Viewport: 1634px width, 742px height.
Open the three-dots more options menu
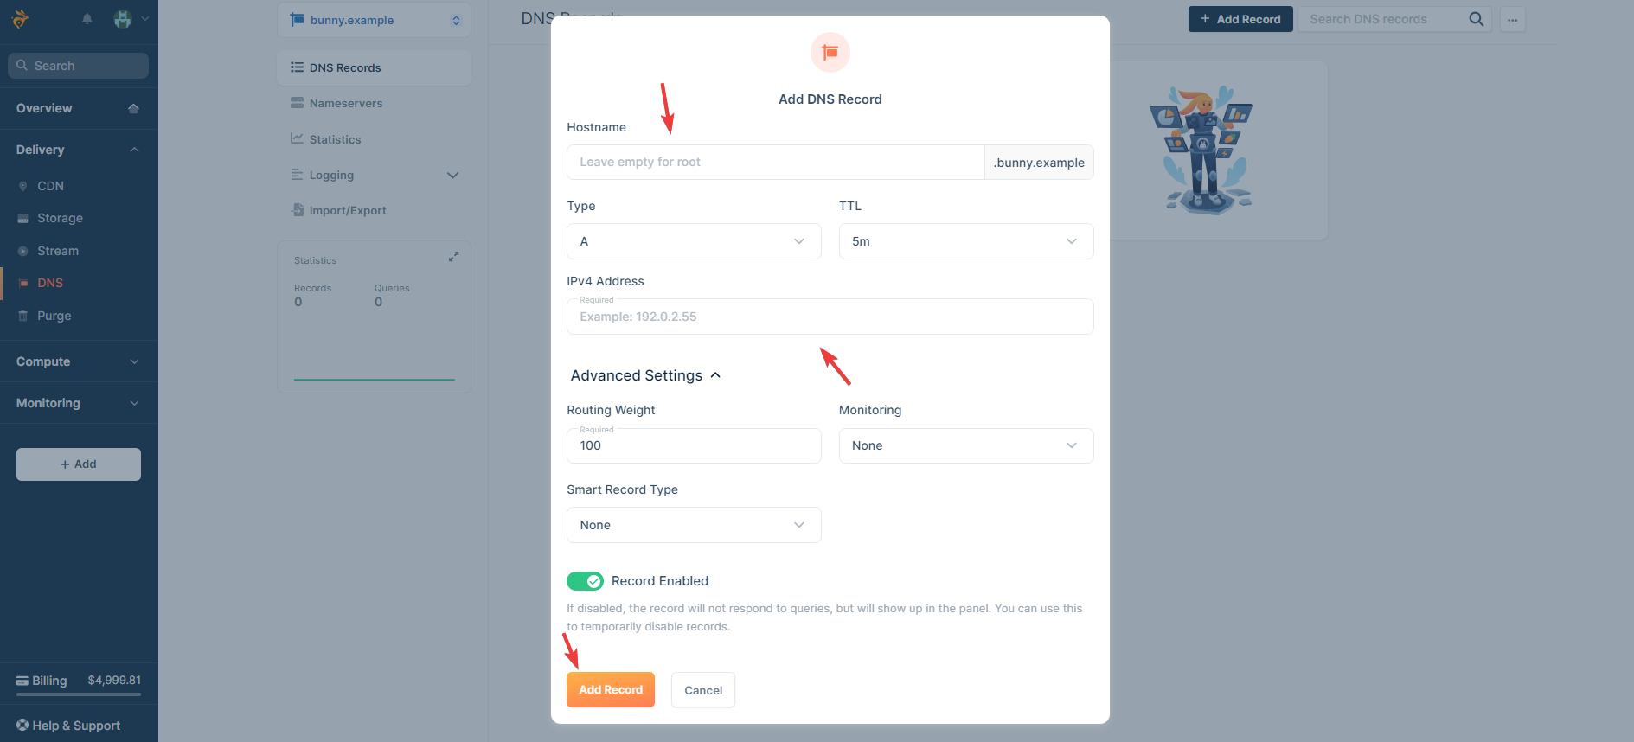[1512, 19]
